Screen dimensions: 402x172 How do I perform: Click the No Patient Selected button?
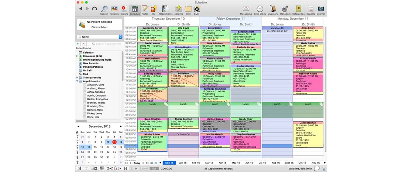pos(99,24)
